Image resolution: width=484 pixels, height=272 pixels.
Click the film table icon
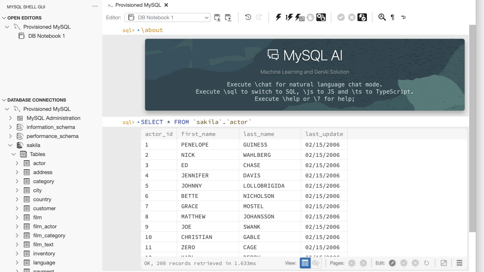click(27, 218)
